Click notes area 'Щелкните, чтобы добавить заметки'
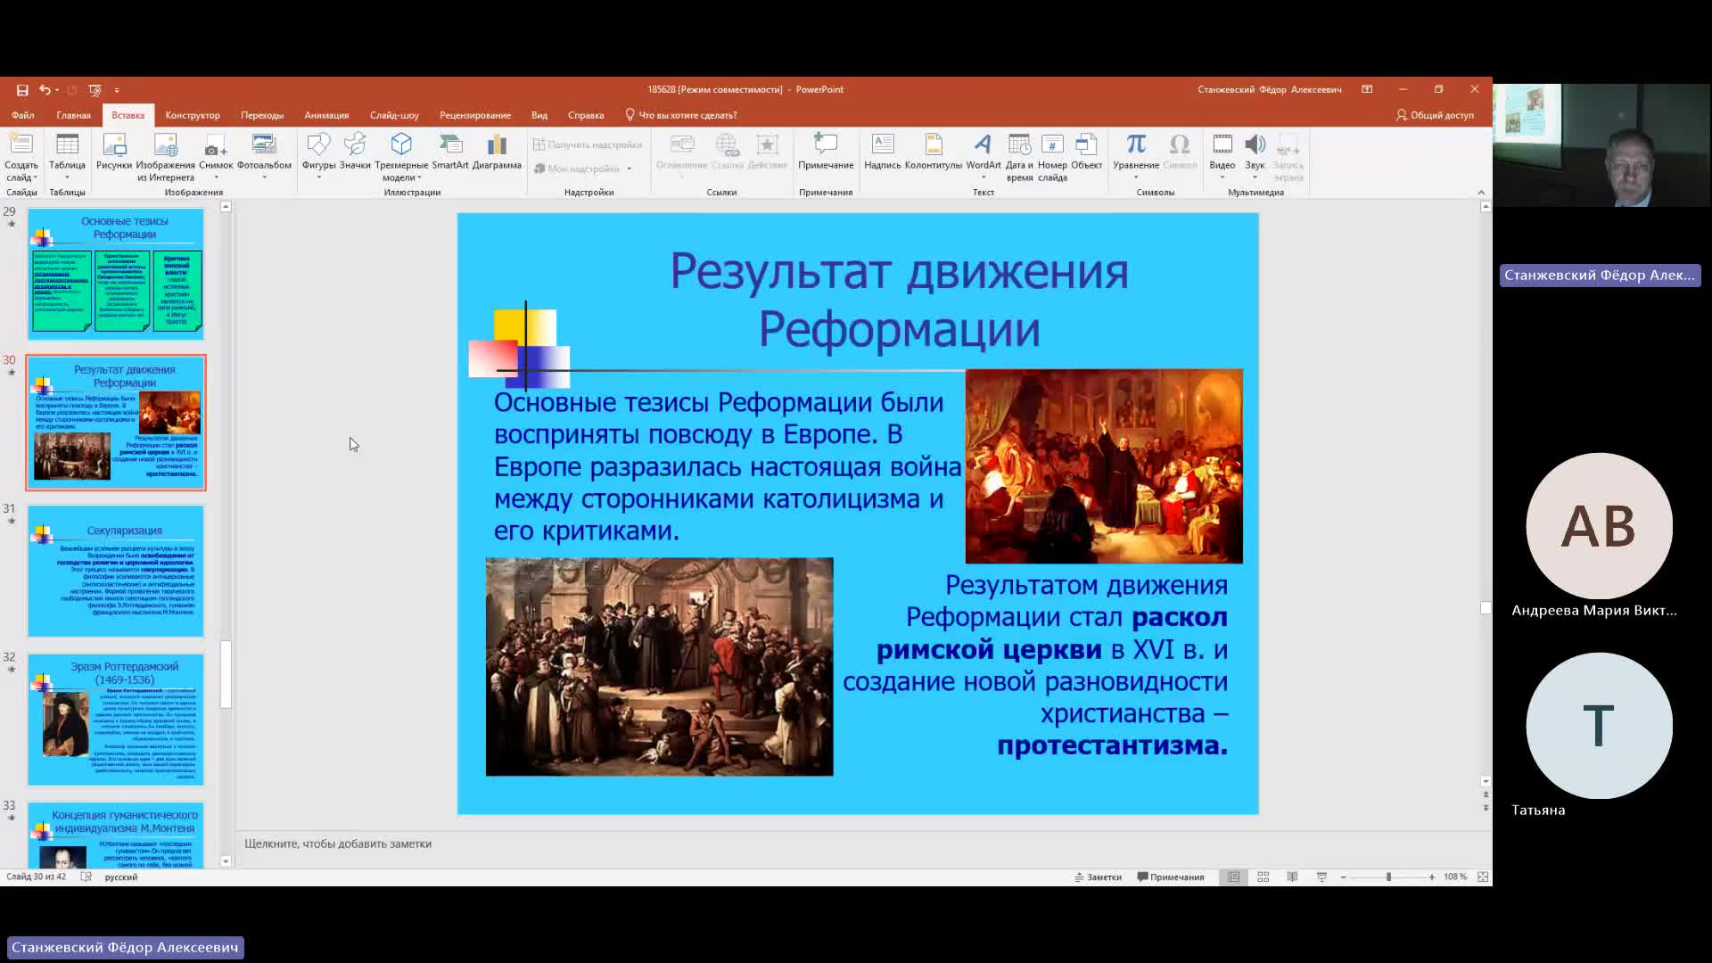Image resolution: width=1712 pixels, height=963 pixels. [x=338, y=844]
